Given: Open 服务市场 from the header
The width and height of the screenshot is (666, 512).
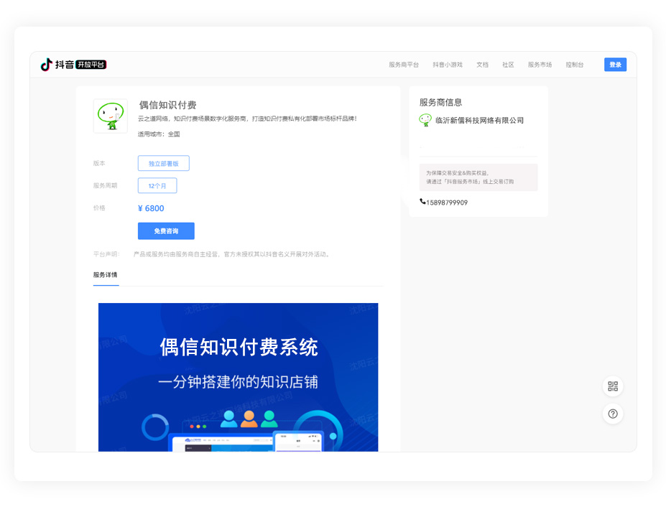Looking at the screenshot, I should coord(540,65).
